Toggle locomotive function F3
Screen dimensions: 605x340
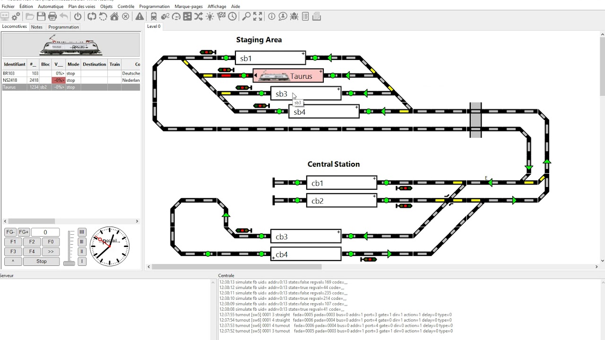(x=13, y=252)
